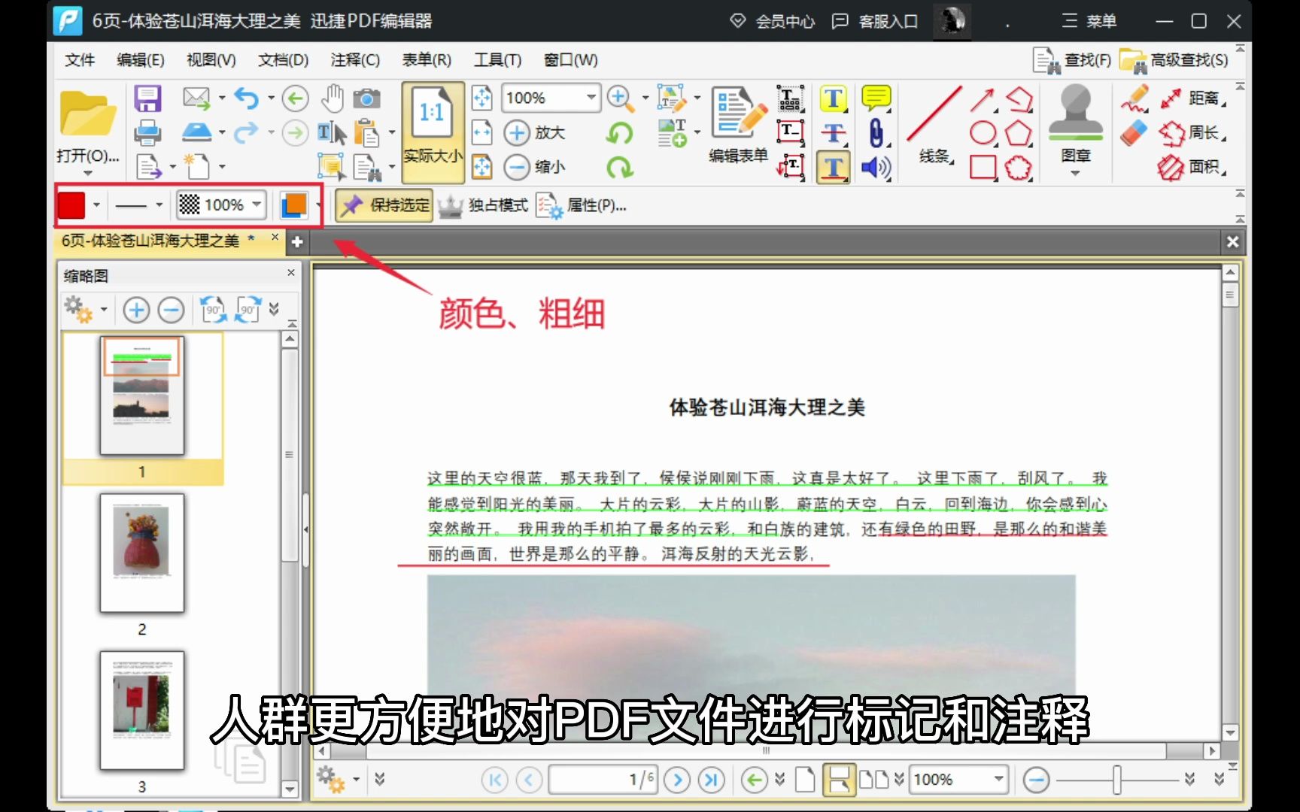Image resolution: width=1300 pixels, height=812 pixels.
Task: Select the strikethrough text tool
Action: click(833, 132)
